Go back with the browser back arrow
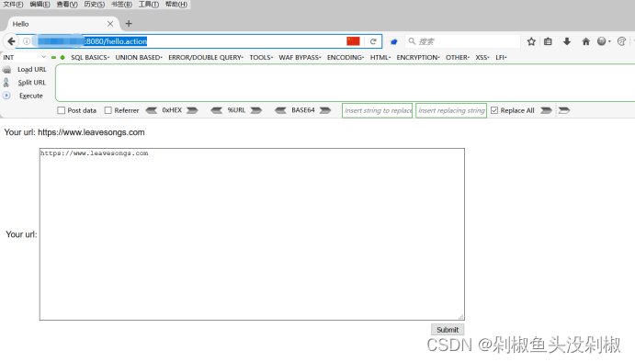 click(11, 41)
